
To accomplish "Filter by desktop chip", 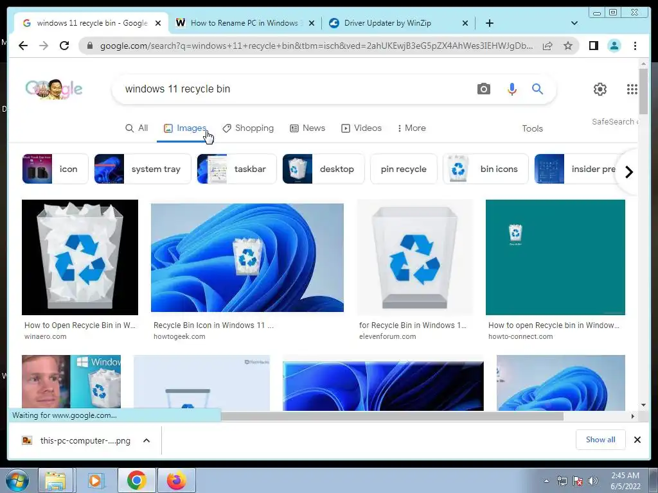I will 324,169.
